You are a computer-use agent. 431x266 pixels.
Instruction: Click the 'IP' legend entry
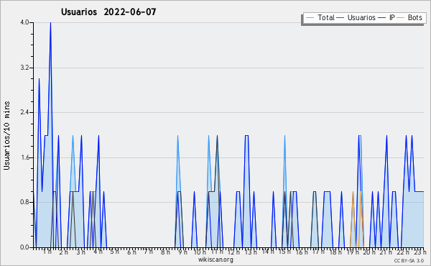click(x=386, y=18)
